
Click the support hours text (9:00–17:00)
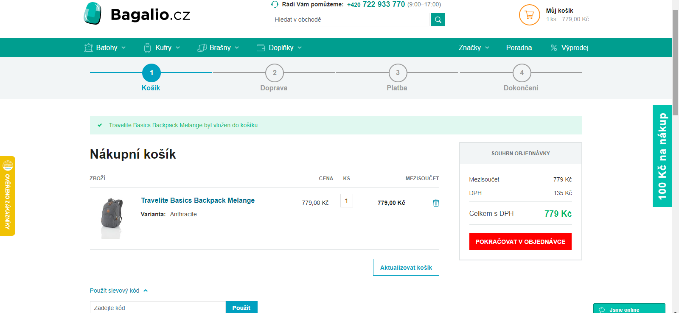pyautogui.click(x=424, y=4)
